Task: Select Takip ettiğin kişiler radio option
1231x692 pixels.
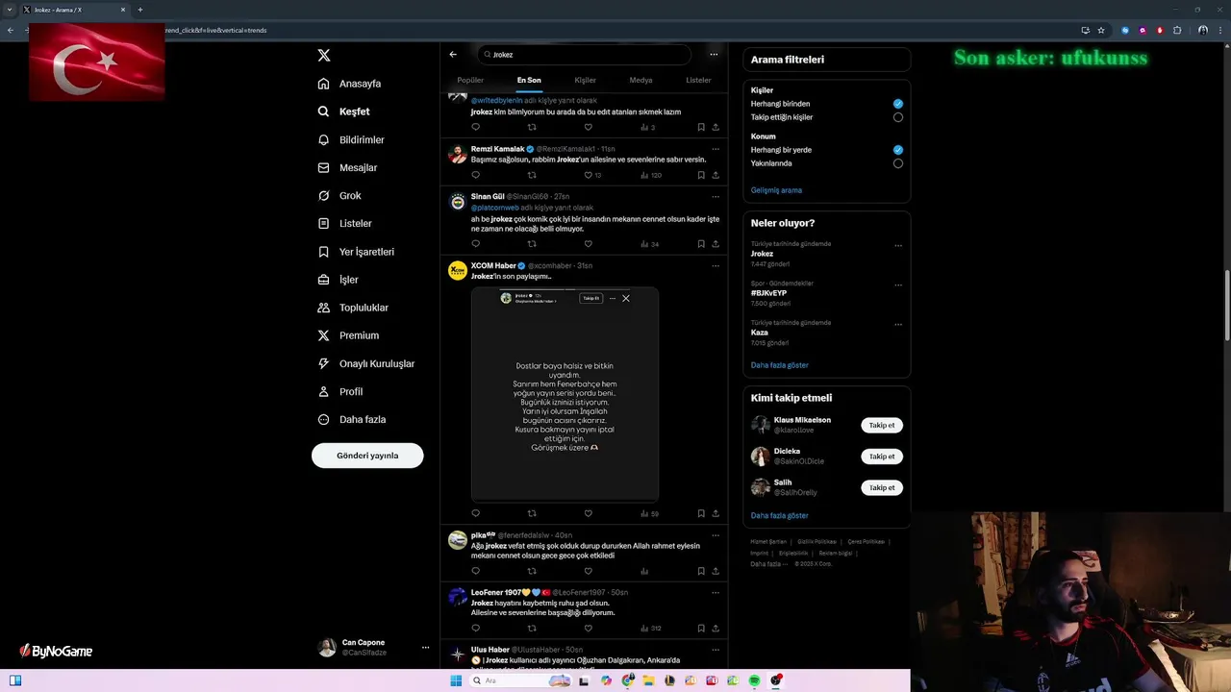Action: (898, 117)
